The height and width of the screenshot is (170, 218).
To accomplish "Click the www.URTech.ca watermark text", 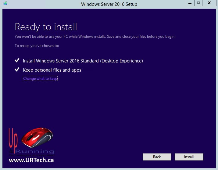I will tap(31, 160).
